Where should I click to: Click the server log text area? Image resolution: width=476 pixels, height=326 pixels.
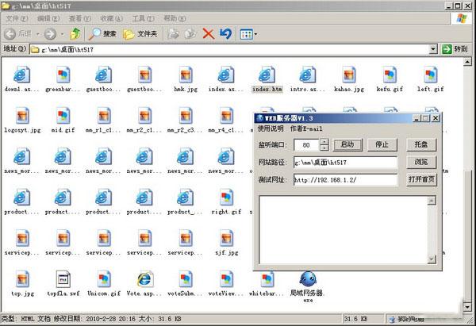[x=344, y=229]
